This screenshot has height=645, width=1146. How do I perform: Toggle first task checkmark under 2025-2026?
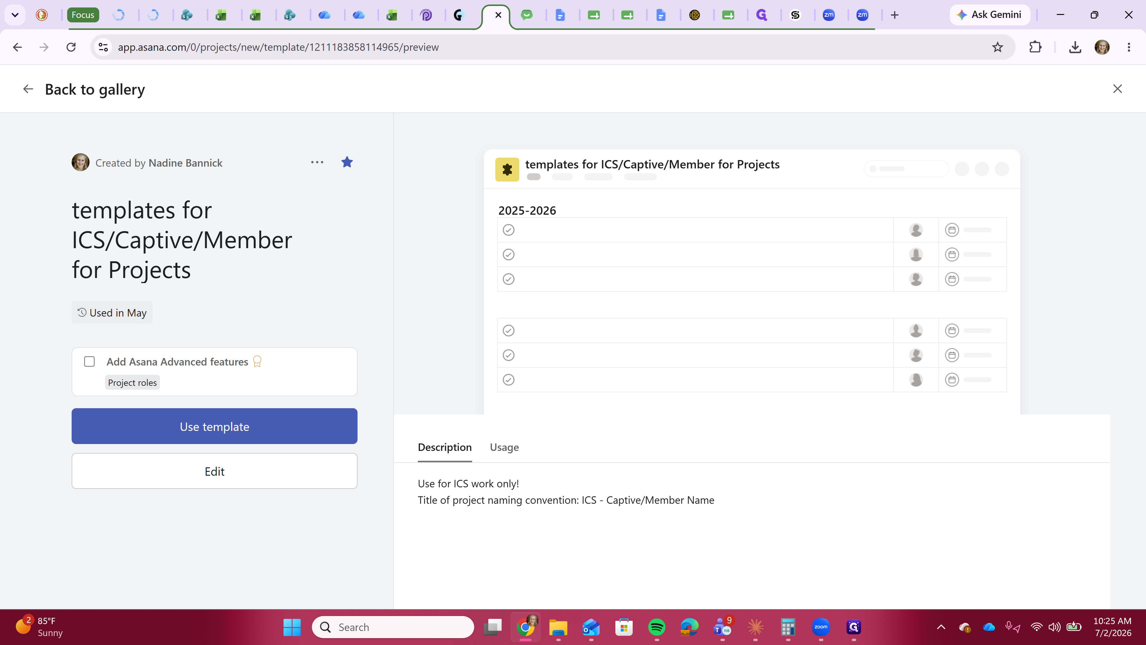509,230
